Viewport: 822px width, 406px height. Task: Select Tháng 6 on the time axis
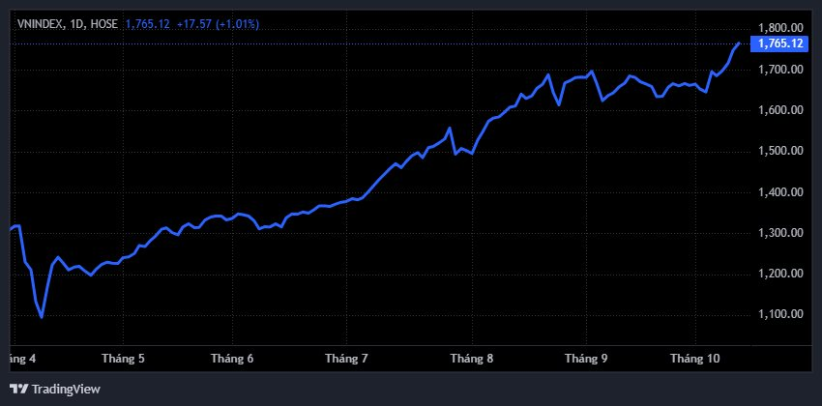(x=231, y=359)
